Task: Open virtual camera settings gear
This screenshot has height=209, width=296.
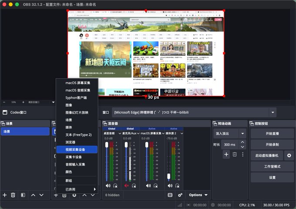Action: (x=289, y=155)
